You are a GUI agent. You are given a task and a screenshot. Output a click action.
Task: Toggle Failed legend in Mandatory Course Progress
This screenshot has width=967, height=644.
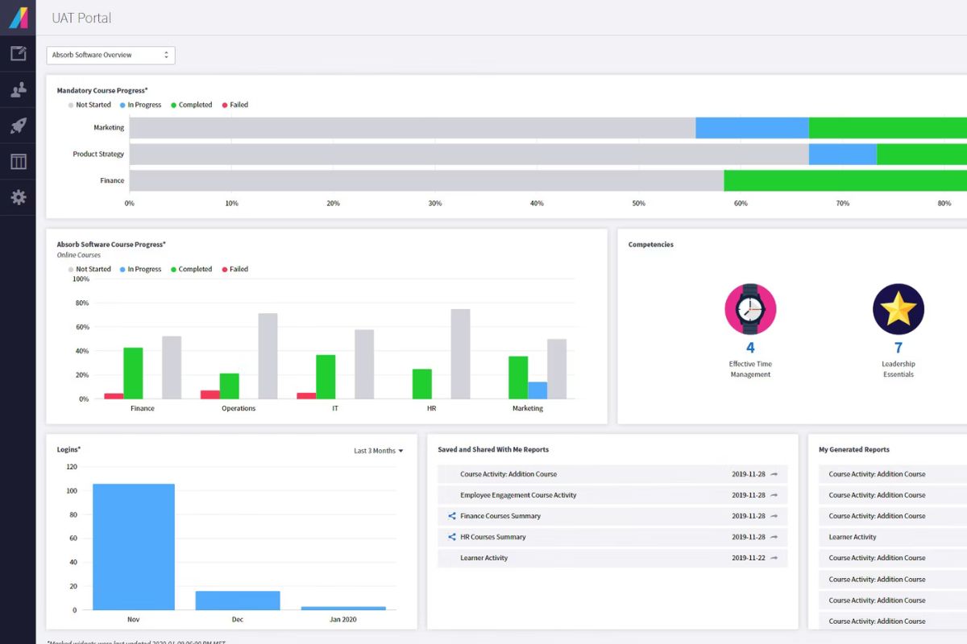click(x=234, y=105)
